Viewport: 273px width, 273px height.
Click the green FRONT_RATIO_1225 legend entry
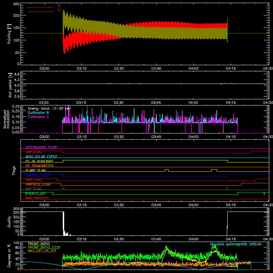(x=44, y=247)
